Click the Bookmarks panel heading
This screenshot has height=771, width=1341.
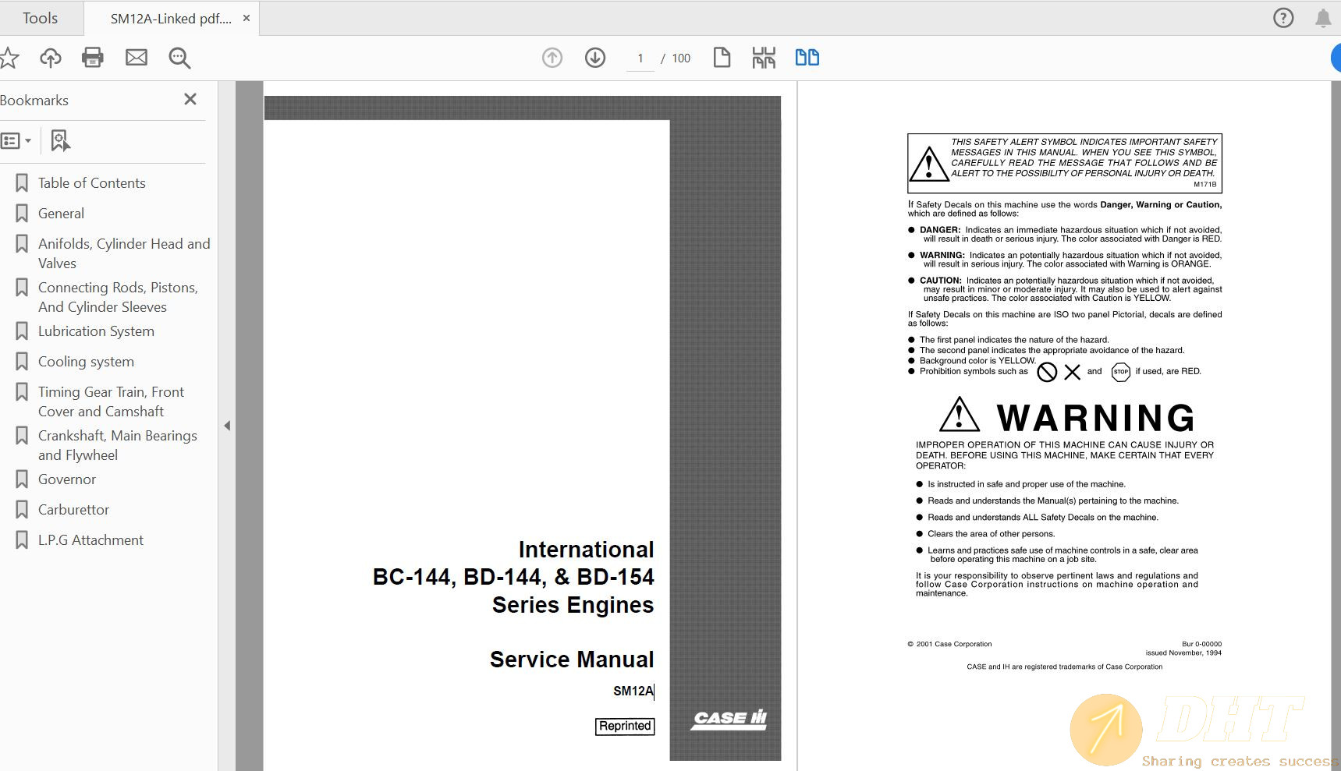[x=34, y=101]
